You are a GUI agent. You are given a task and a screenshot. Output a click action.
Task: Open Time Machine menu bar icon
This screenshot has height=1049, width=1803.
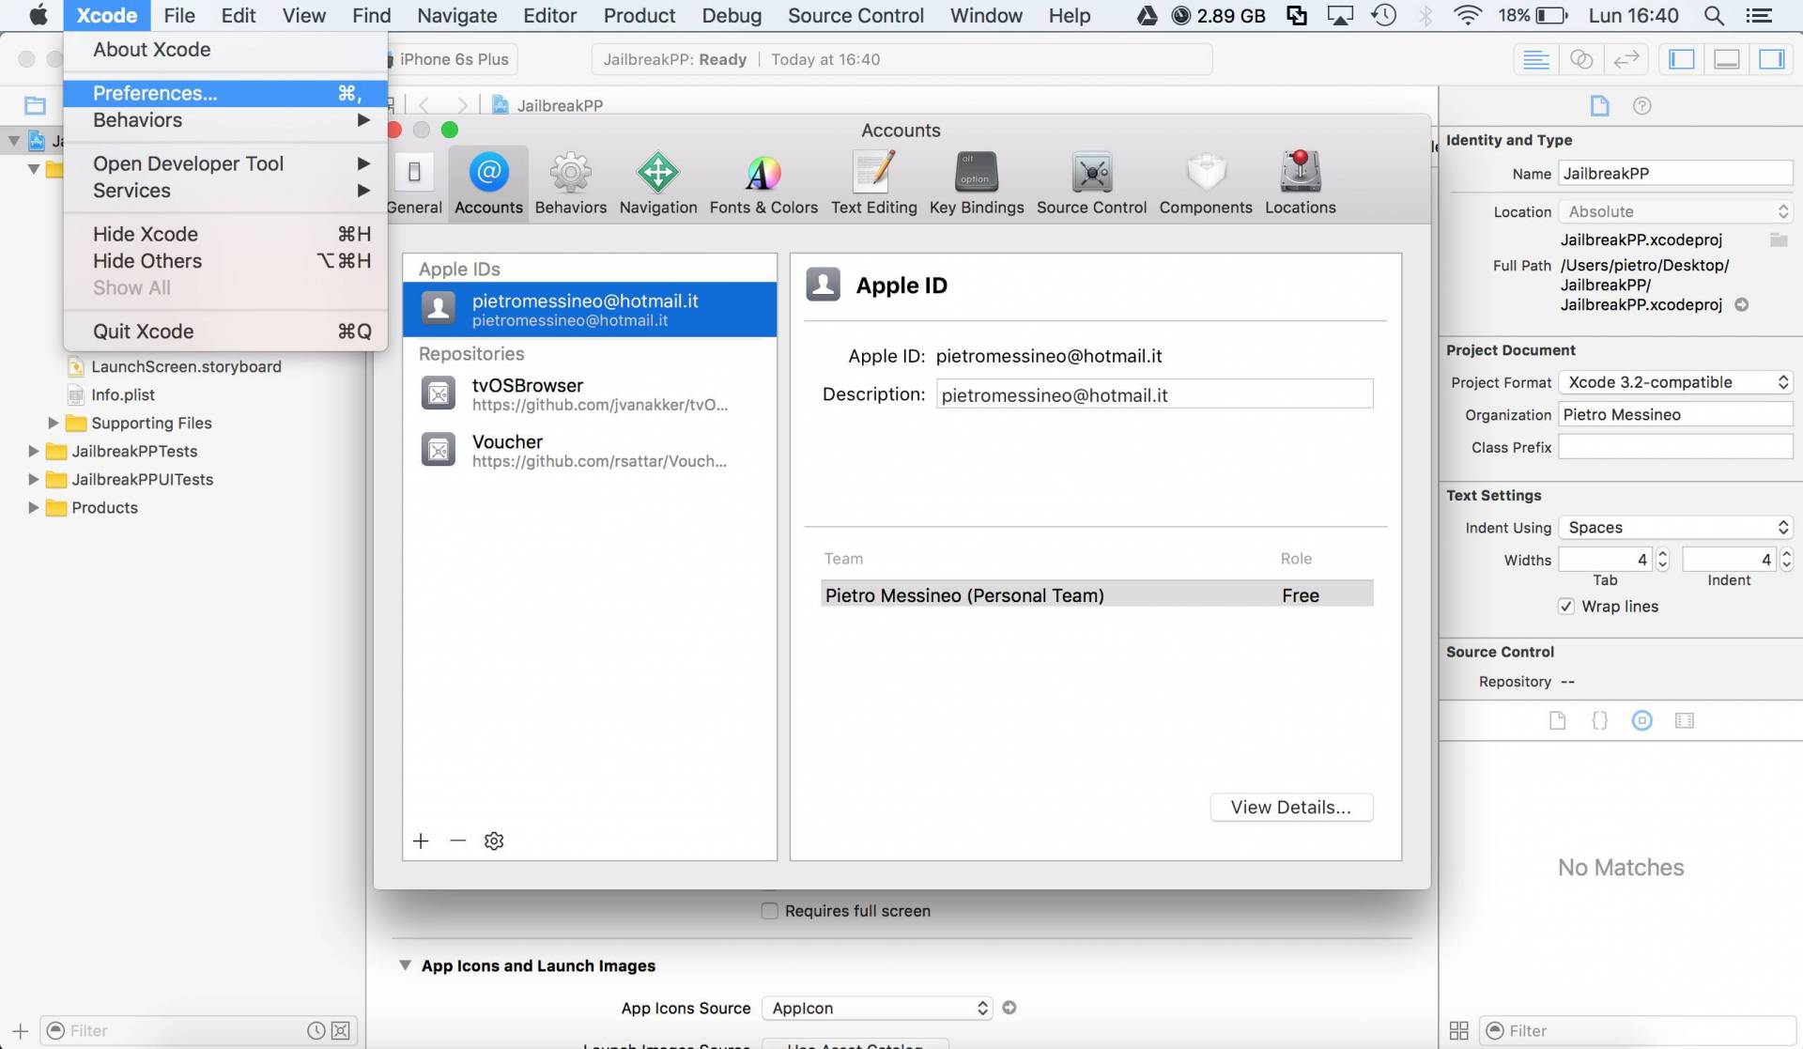pyautogui.click(x=1383, y=15)
